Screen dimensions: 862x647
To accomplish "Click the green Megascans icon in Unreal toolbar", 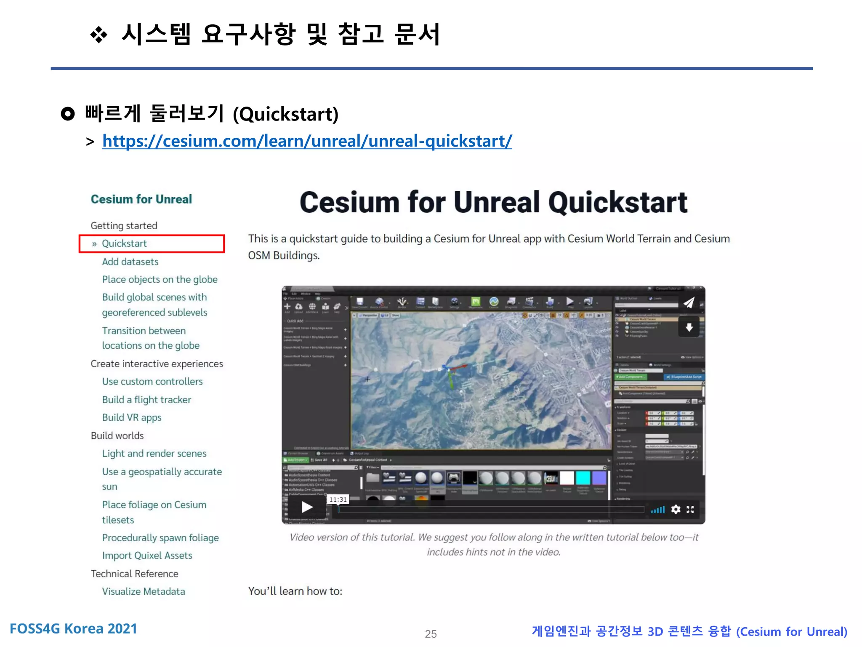I will pos(476,302).
